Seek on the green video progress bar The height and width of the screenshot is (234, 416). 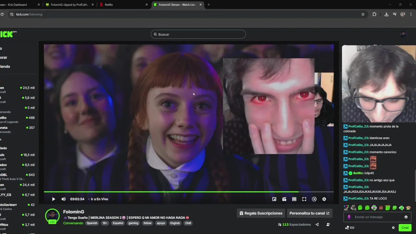pyautogui.click(x=188, y=192)
